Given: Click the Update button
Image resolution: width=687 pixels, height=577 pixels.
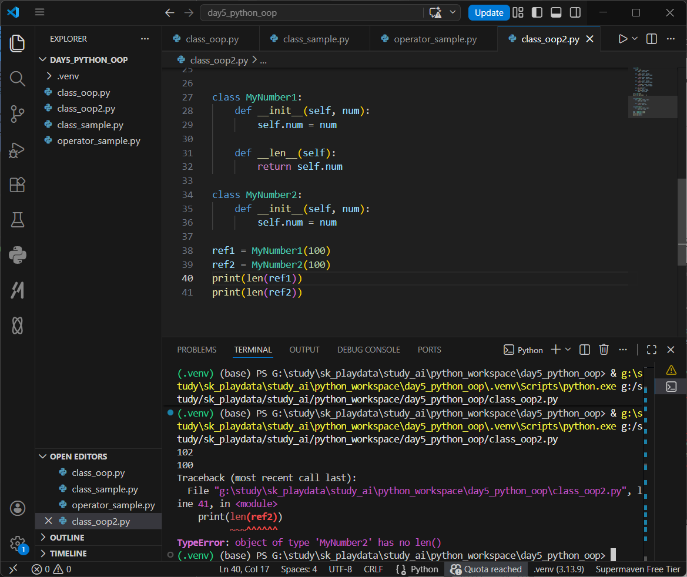Looking at the screenshot, I should [489, 13].
